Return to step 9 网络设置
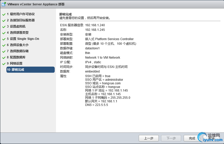Screen dimensions: 224x144 point(15,63)
